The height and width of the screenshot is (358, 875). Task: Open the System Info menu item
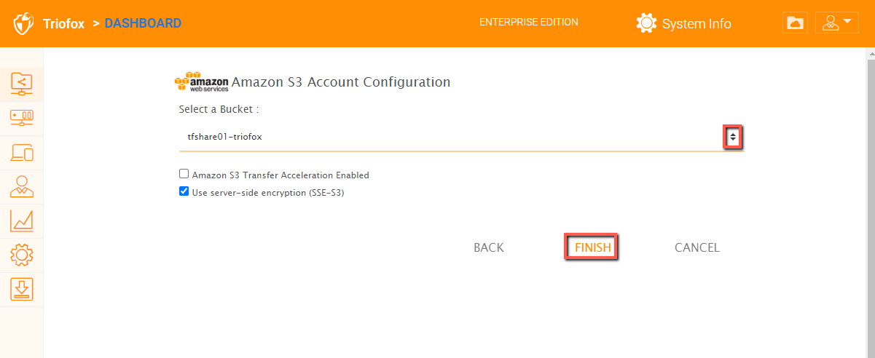pos(697,24)
